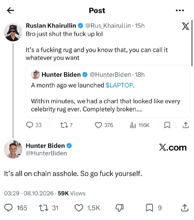Share Ruslan Khairullin's post
The image size is (194, 220).
pos(186,125)
